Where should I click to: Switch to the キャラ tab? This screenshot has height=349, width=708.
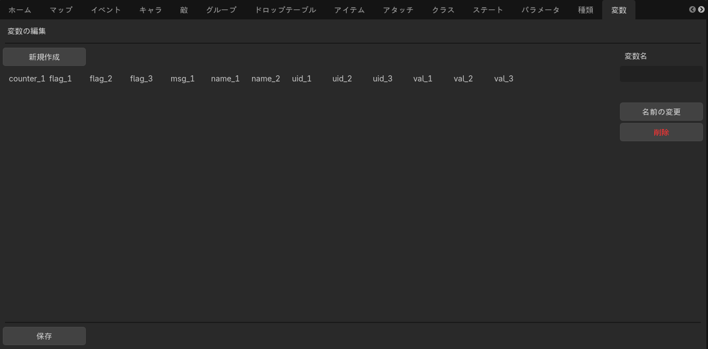[151, 10]
